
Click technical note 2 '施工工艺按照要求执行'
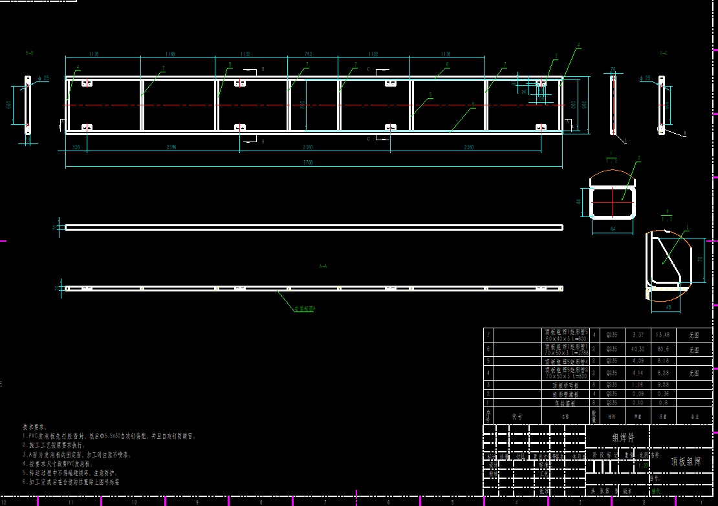pyautogui.click(x=54, y=445)
